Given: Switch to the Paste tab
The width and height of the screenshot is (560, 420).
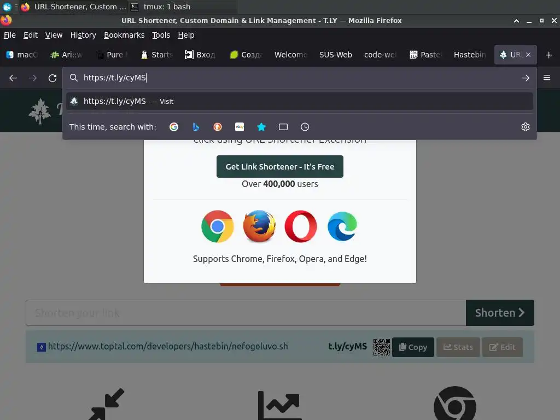Looking at the screenshot, I should point(425,55).
